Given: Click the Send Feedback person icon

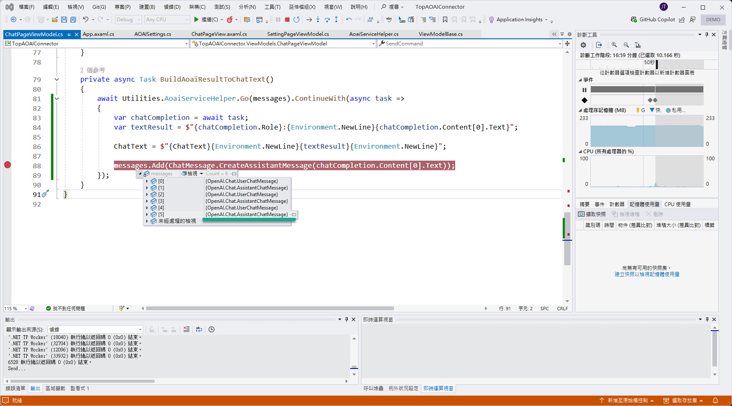Looking at the screenshot, I should coord(692,20).
